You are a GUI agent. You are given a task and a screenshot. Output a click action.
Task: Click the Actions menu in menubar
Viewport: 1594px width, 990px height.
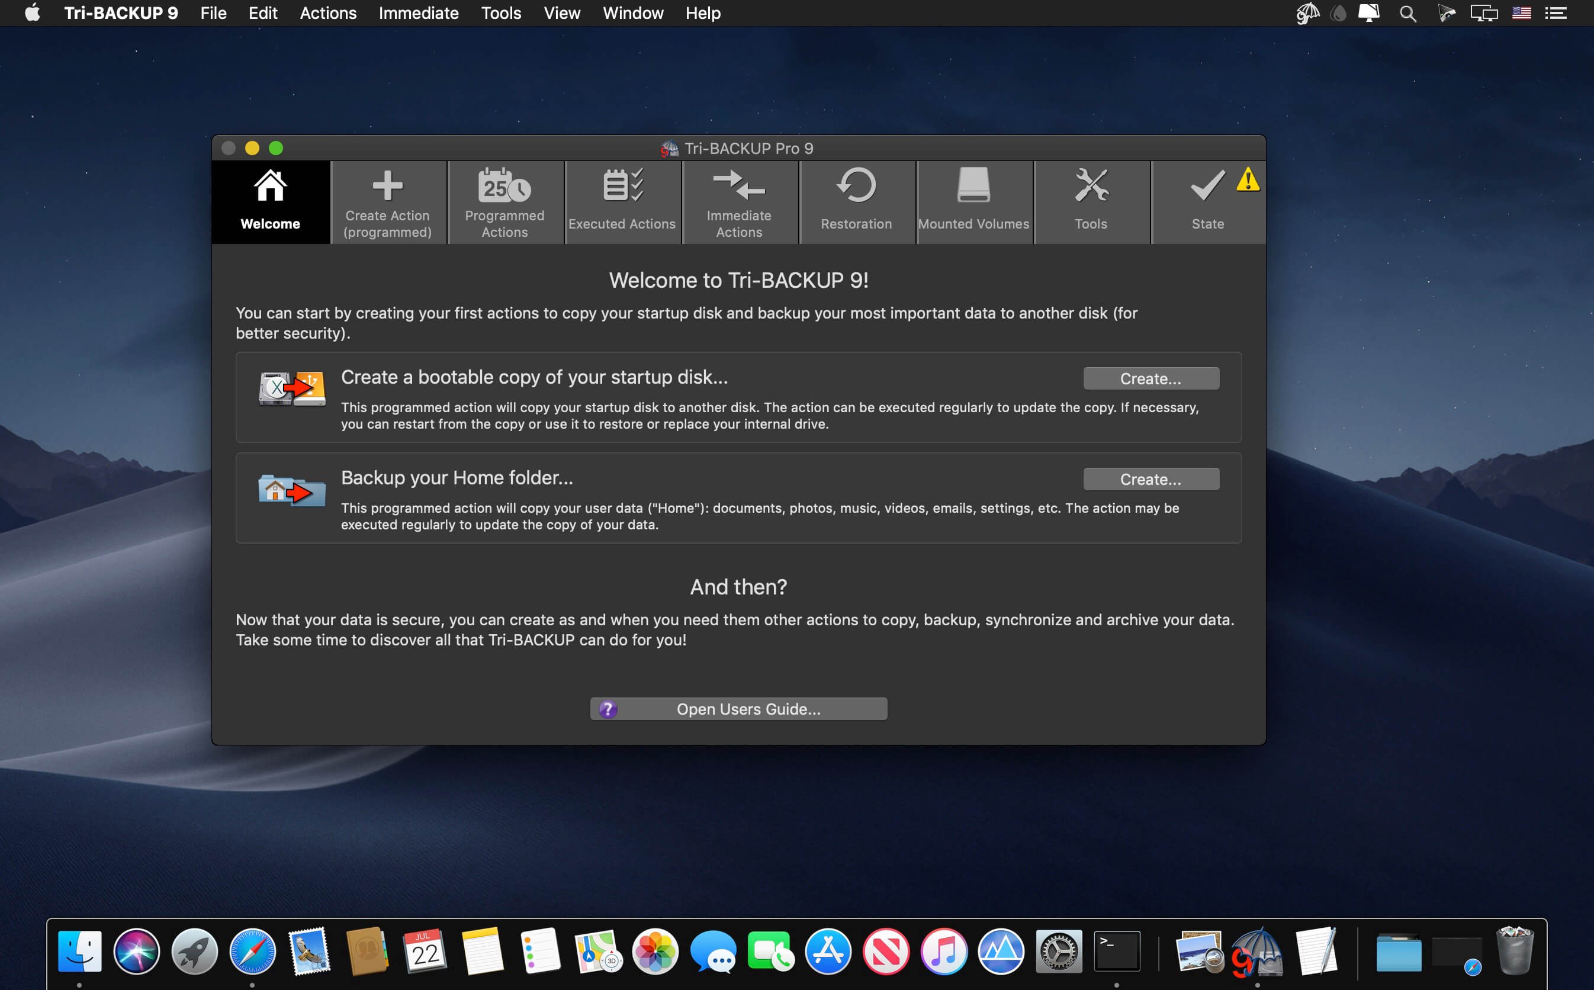327,14
